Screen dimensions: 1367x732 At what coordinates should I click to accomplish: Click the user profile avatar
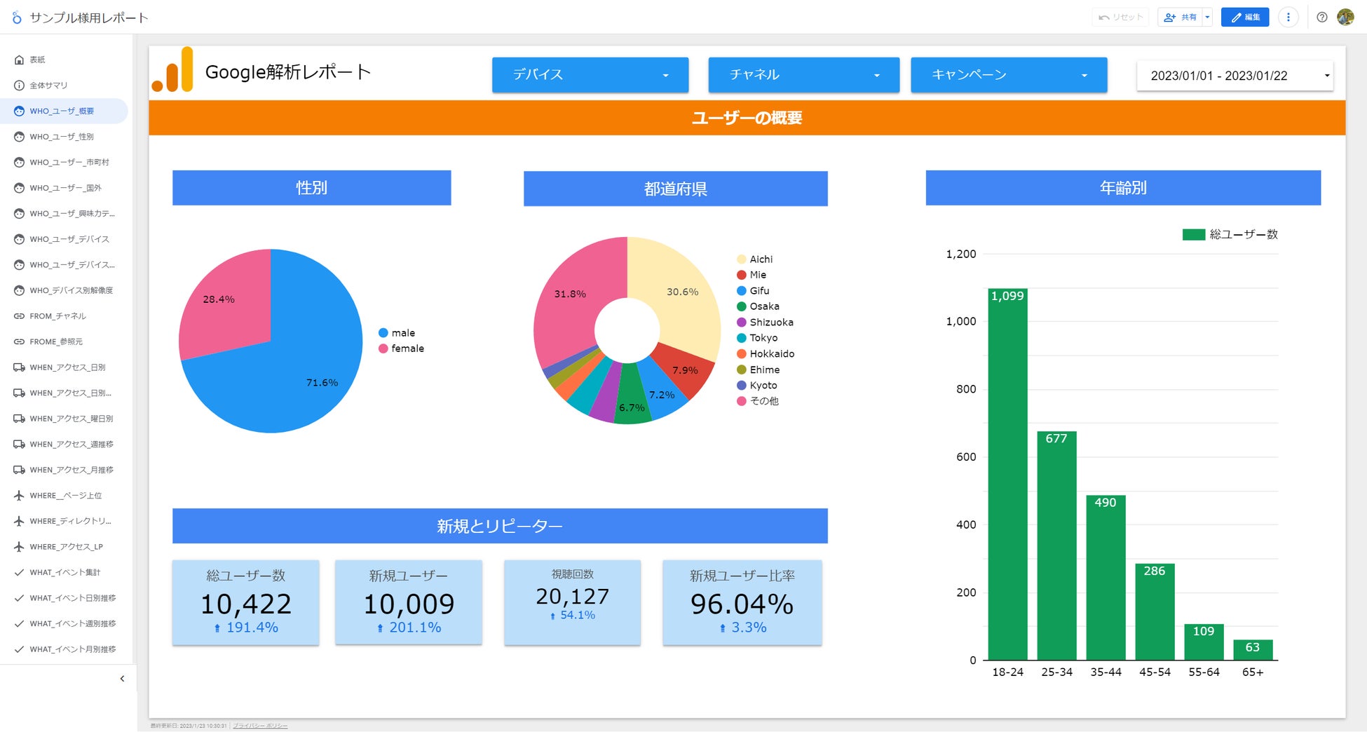click(x=1345, y=18)
